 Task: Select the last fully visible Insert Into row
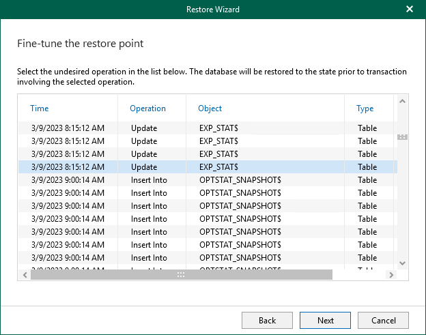[x=205, y=258]
